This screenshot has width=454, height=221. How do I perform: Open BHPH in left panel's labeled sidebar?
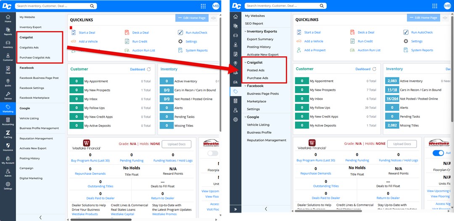click(x=8, y=83)
